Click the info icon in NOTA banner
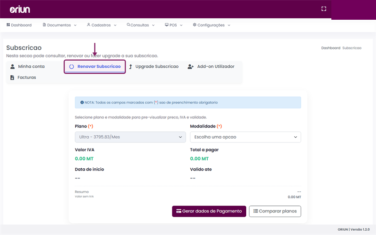376x235 pixels. [x=82, y=102]
